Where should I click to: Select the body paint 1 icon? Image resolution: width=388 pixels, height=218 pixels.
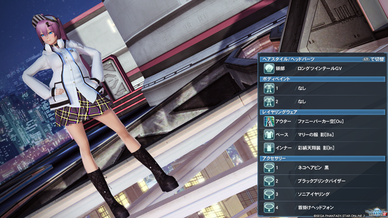[x=269, y=88]
